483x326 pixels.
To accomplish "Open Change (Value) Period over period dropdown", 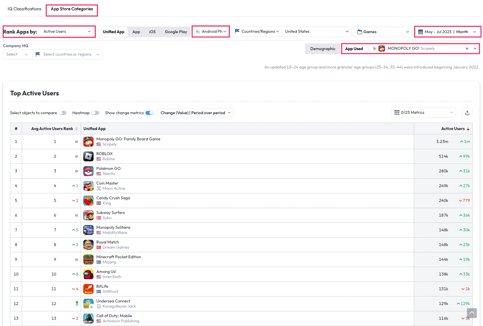I will (195, 113).
